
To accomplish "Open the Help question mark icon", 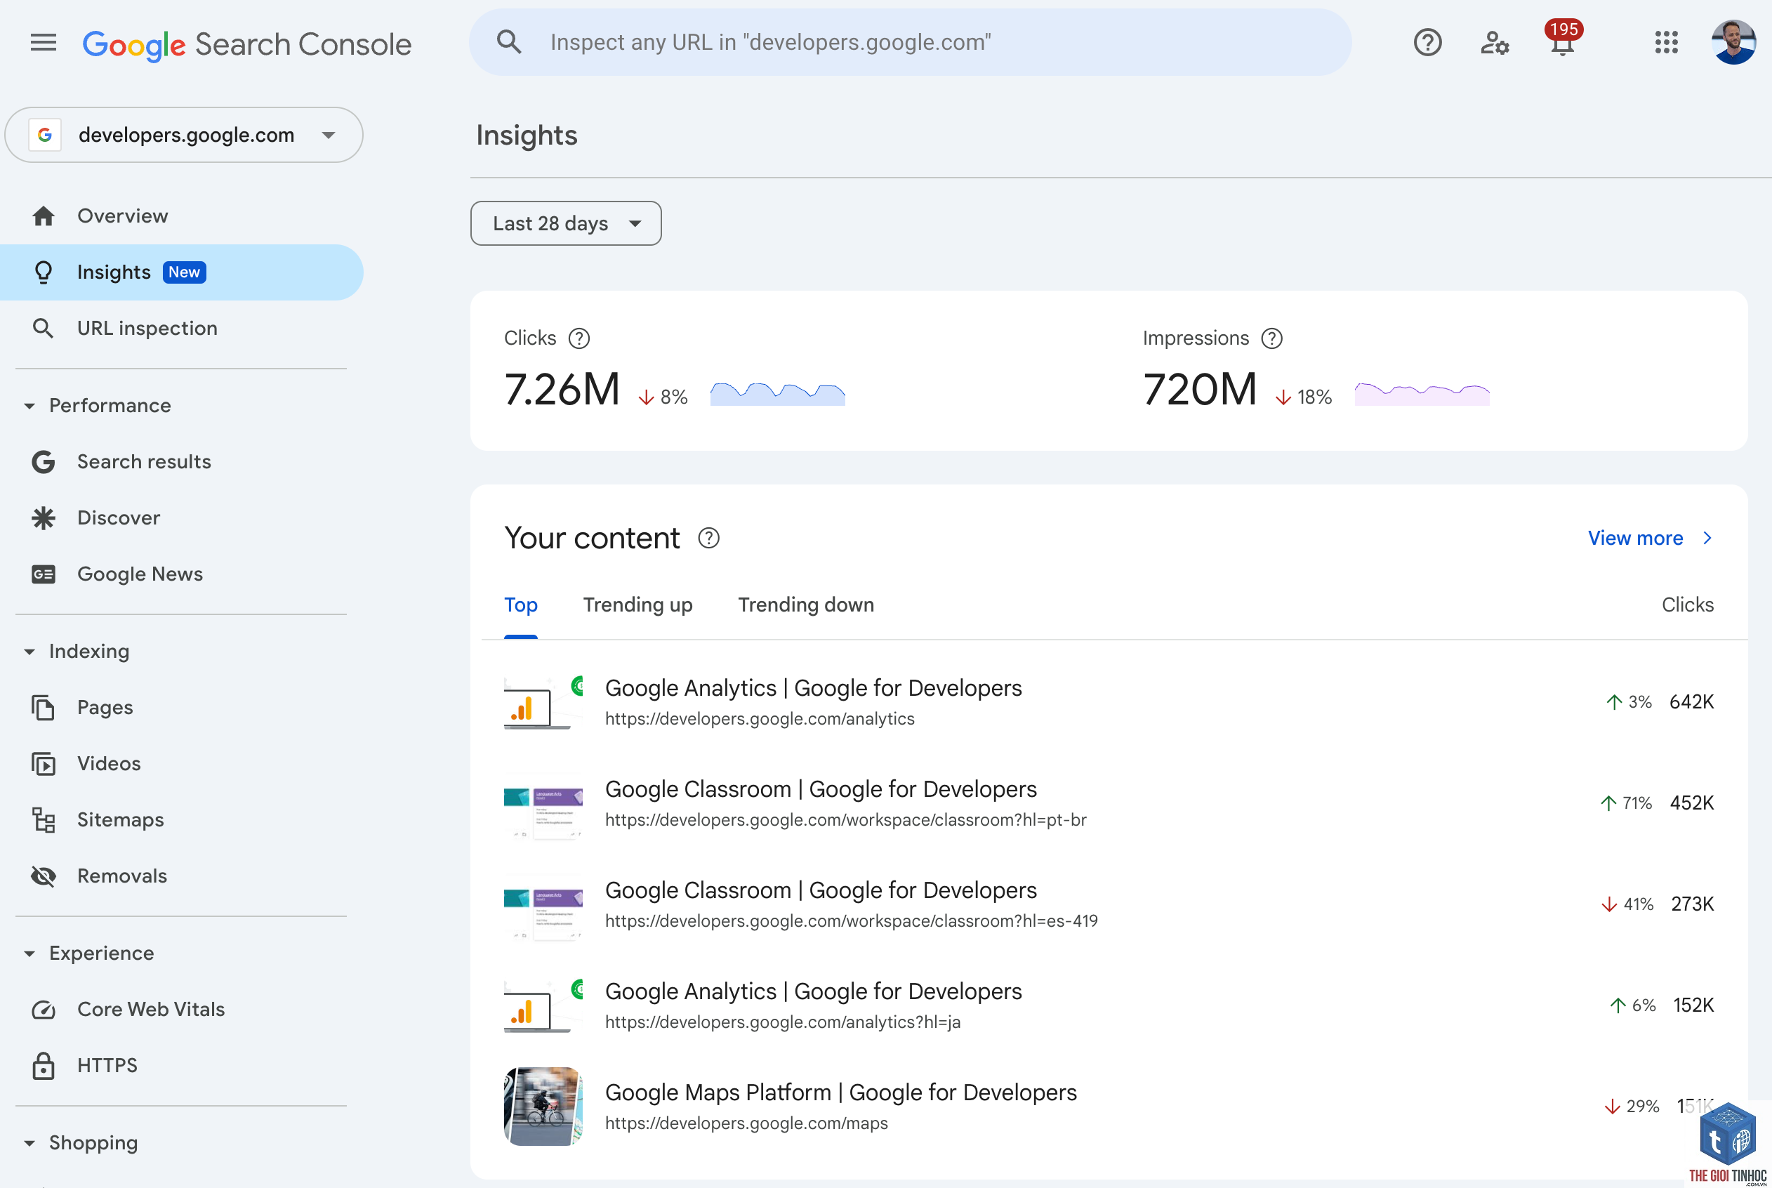I will [1427, 42].
